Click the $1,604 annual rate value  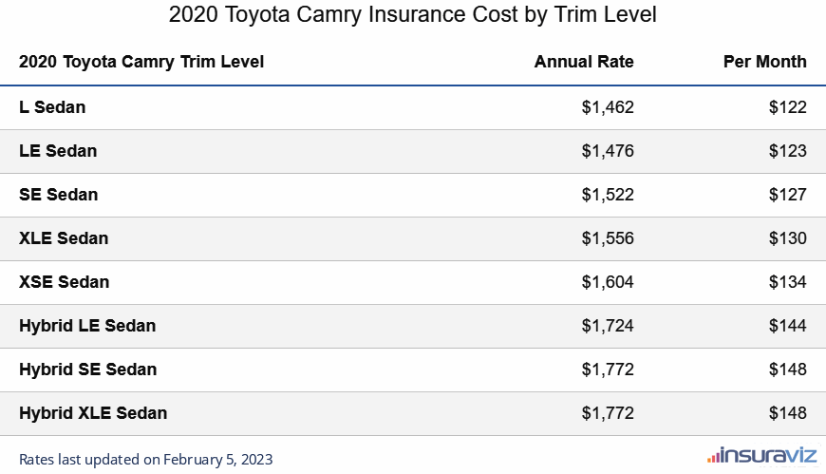[608, 282]
